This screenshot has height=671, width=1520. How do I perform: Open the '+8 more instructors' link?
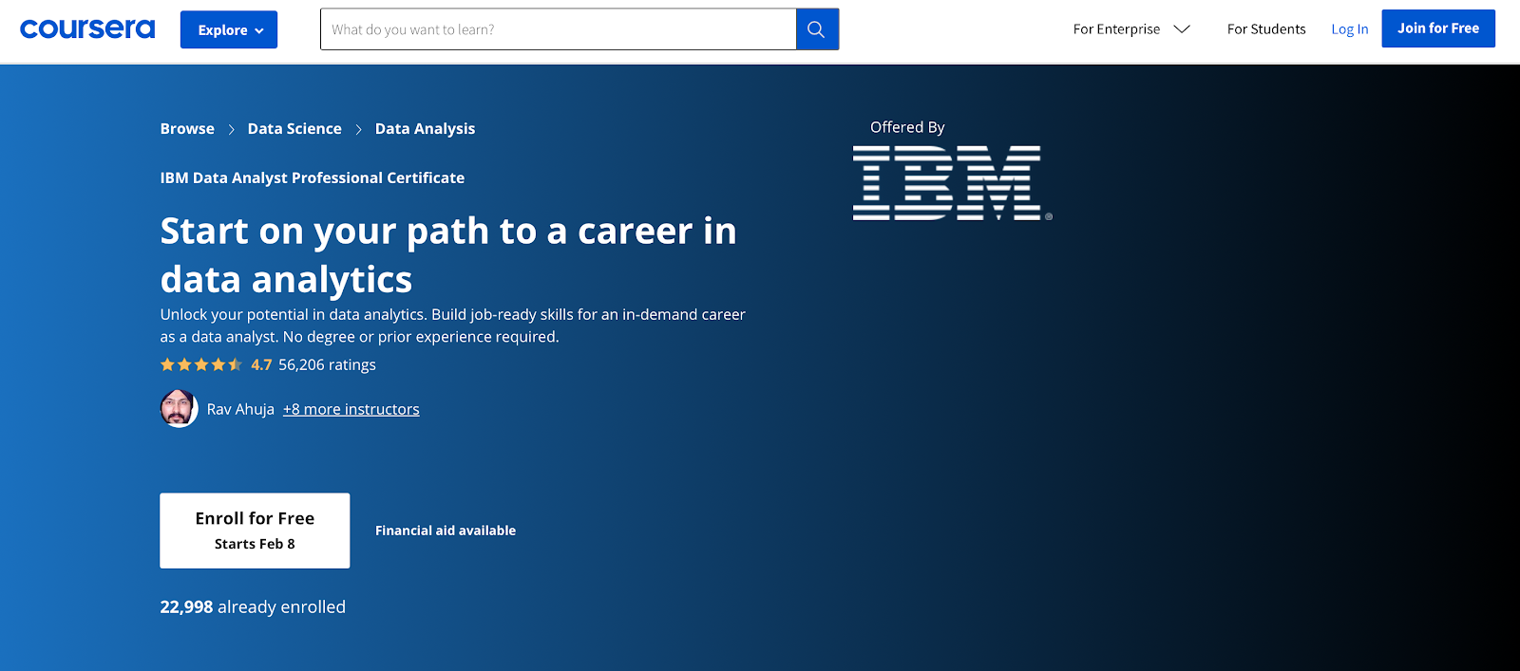(351, 409)
